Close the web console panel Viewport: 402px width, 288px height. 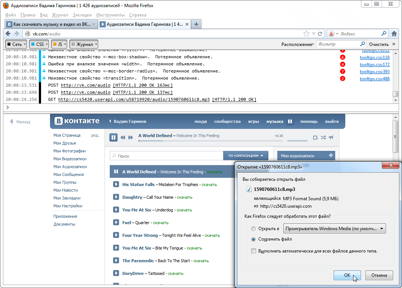[394, 44]
